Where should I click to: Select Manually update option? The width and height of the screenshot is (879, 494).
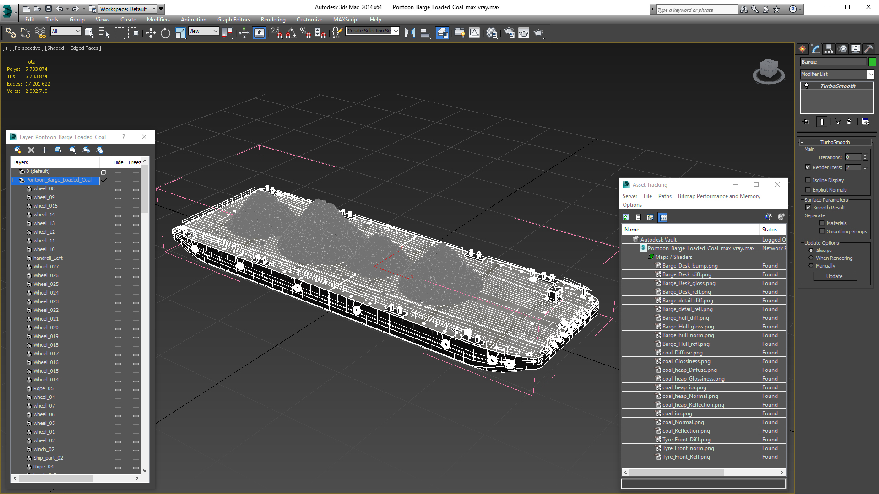(811, 266)
